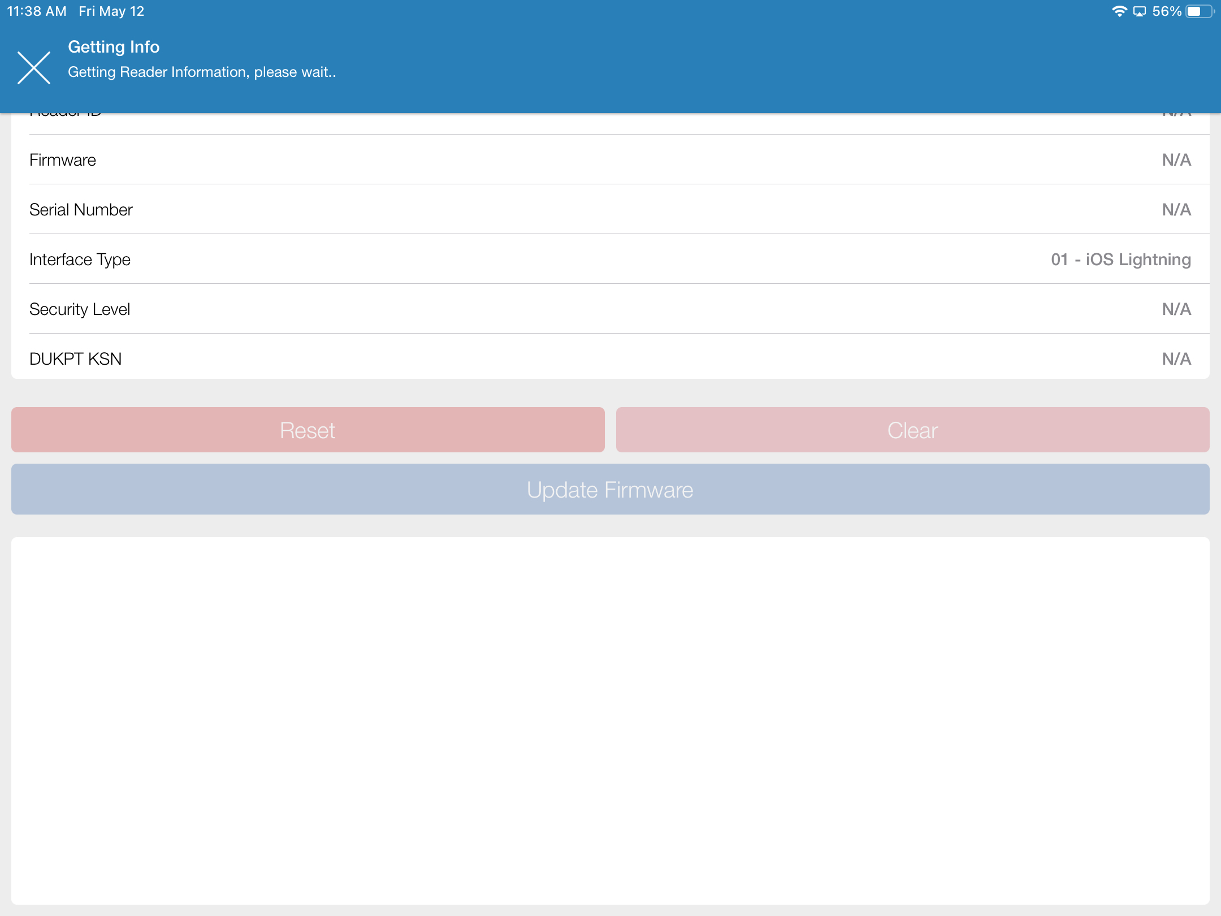Tap the '01 - iOS Lightning' value

[1121, 260]
